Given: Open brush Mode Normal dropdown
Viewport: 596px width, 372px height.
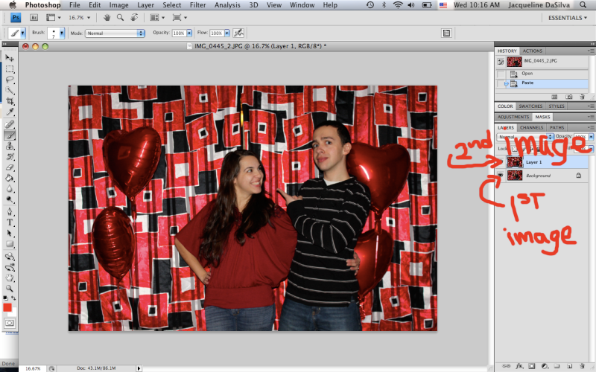Looking at the screenshot, I should pos(115,33).
